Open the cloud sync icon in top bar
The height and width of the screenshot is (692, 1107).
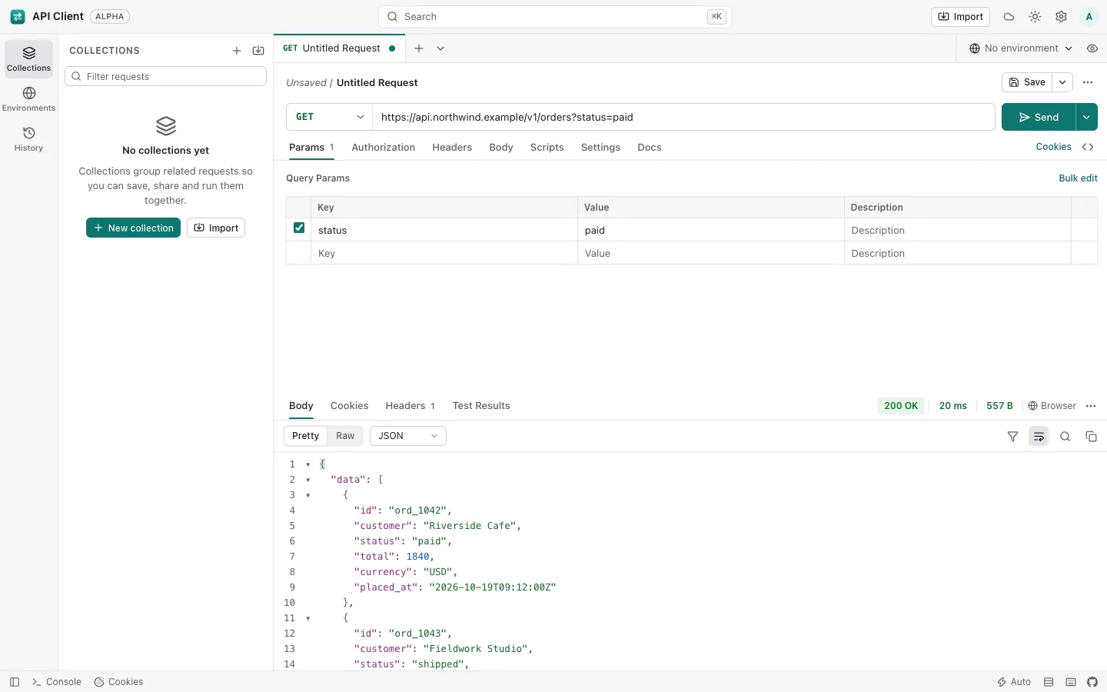(x=1009, y=17)
